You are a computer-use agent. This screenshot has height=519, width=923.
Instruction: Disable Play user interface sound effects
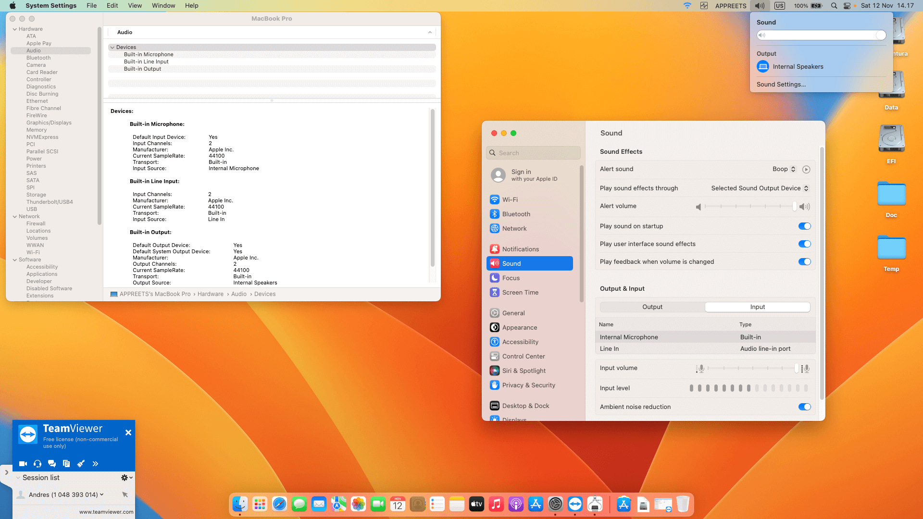coord(804,244)
